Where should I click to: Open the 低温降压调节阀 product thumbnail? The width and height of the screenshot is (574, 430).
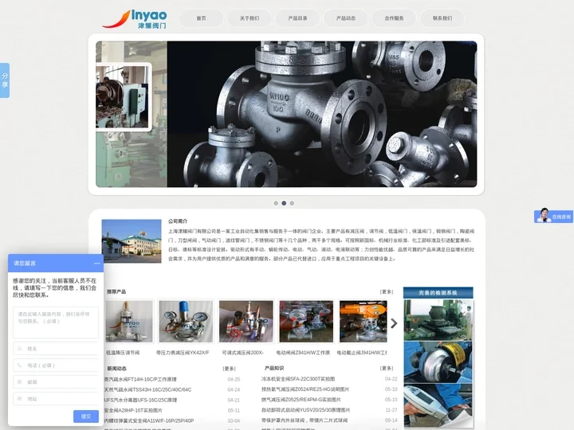[x=129, y=322]
